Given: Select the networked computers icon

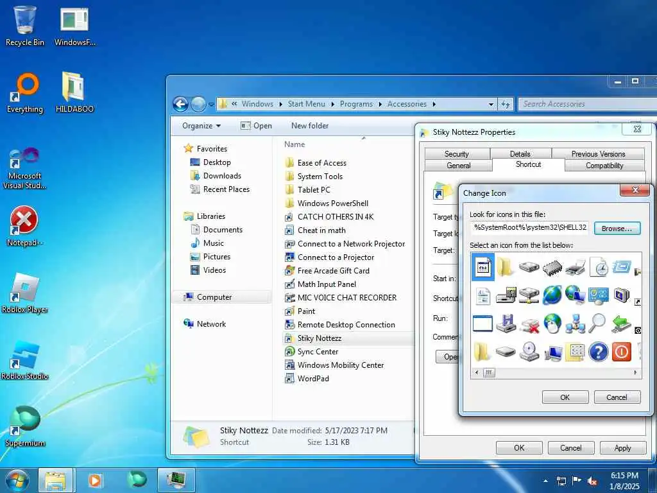Looking at the screenshot, I should tap(575, 324).
